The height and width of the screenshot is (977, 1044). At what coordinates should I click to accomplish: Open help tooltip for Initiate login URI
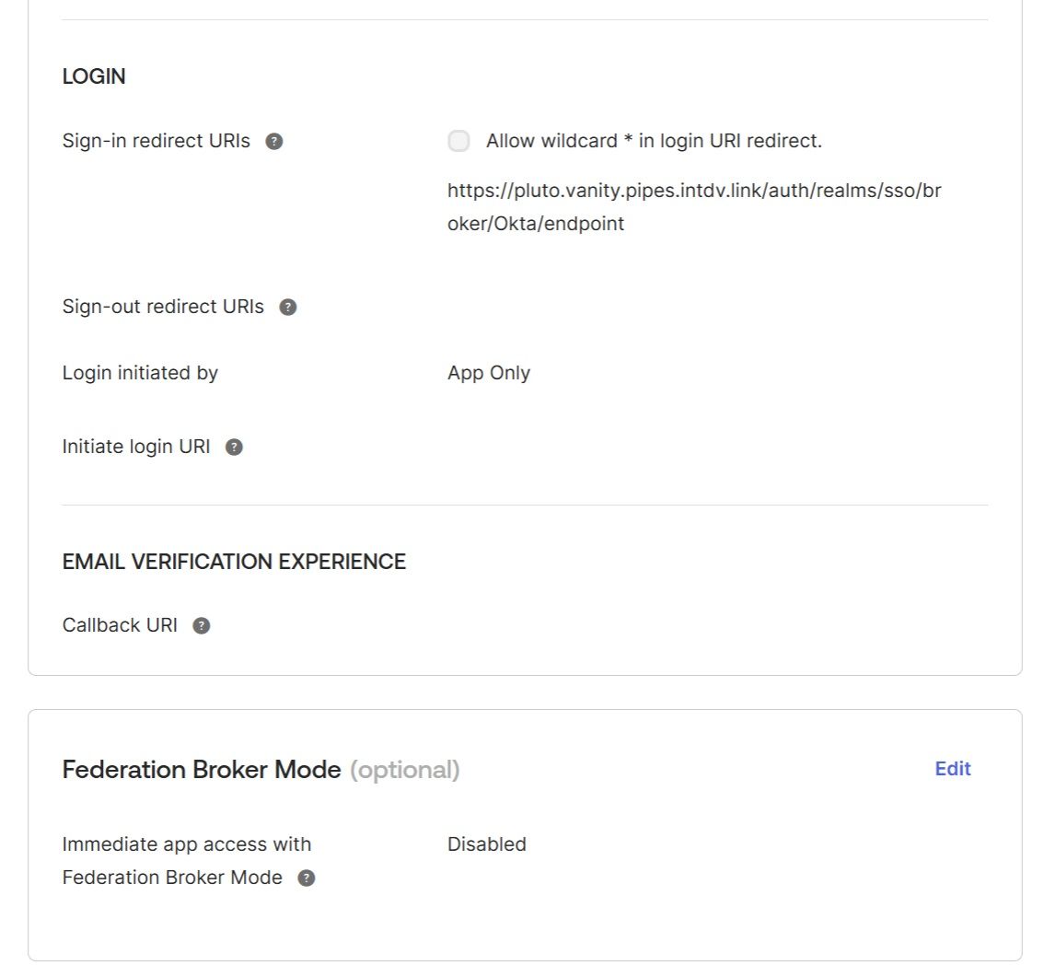click(235, 448)
